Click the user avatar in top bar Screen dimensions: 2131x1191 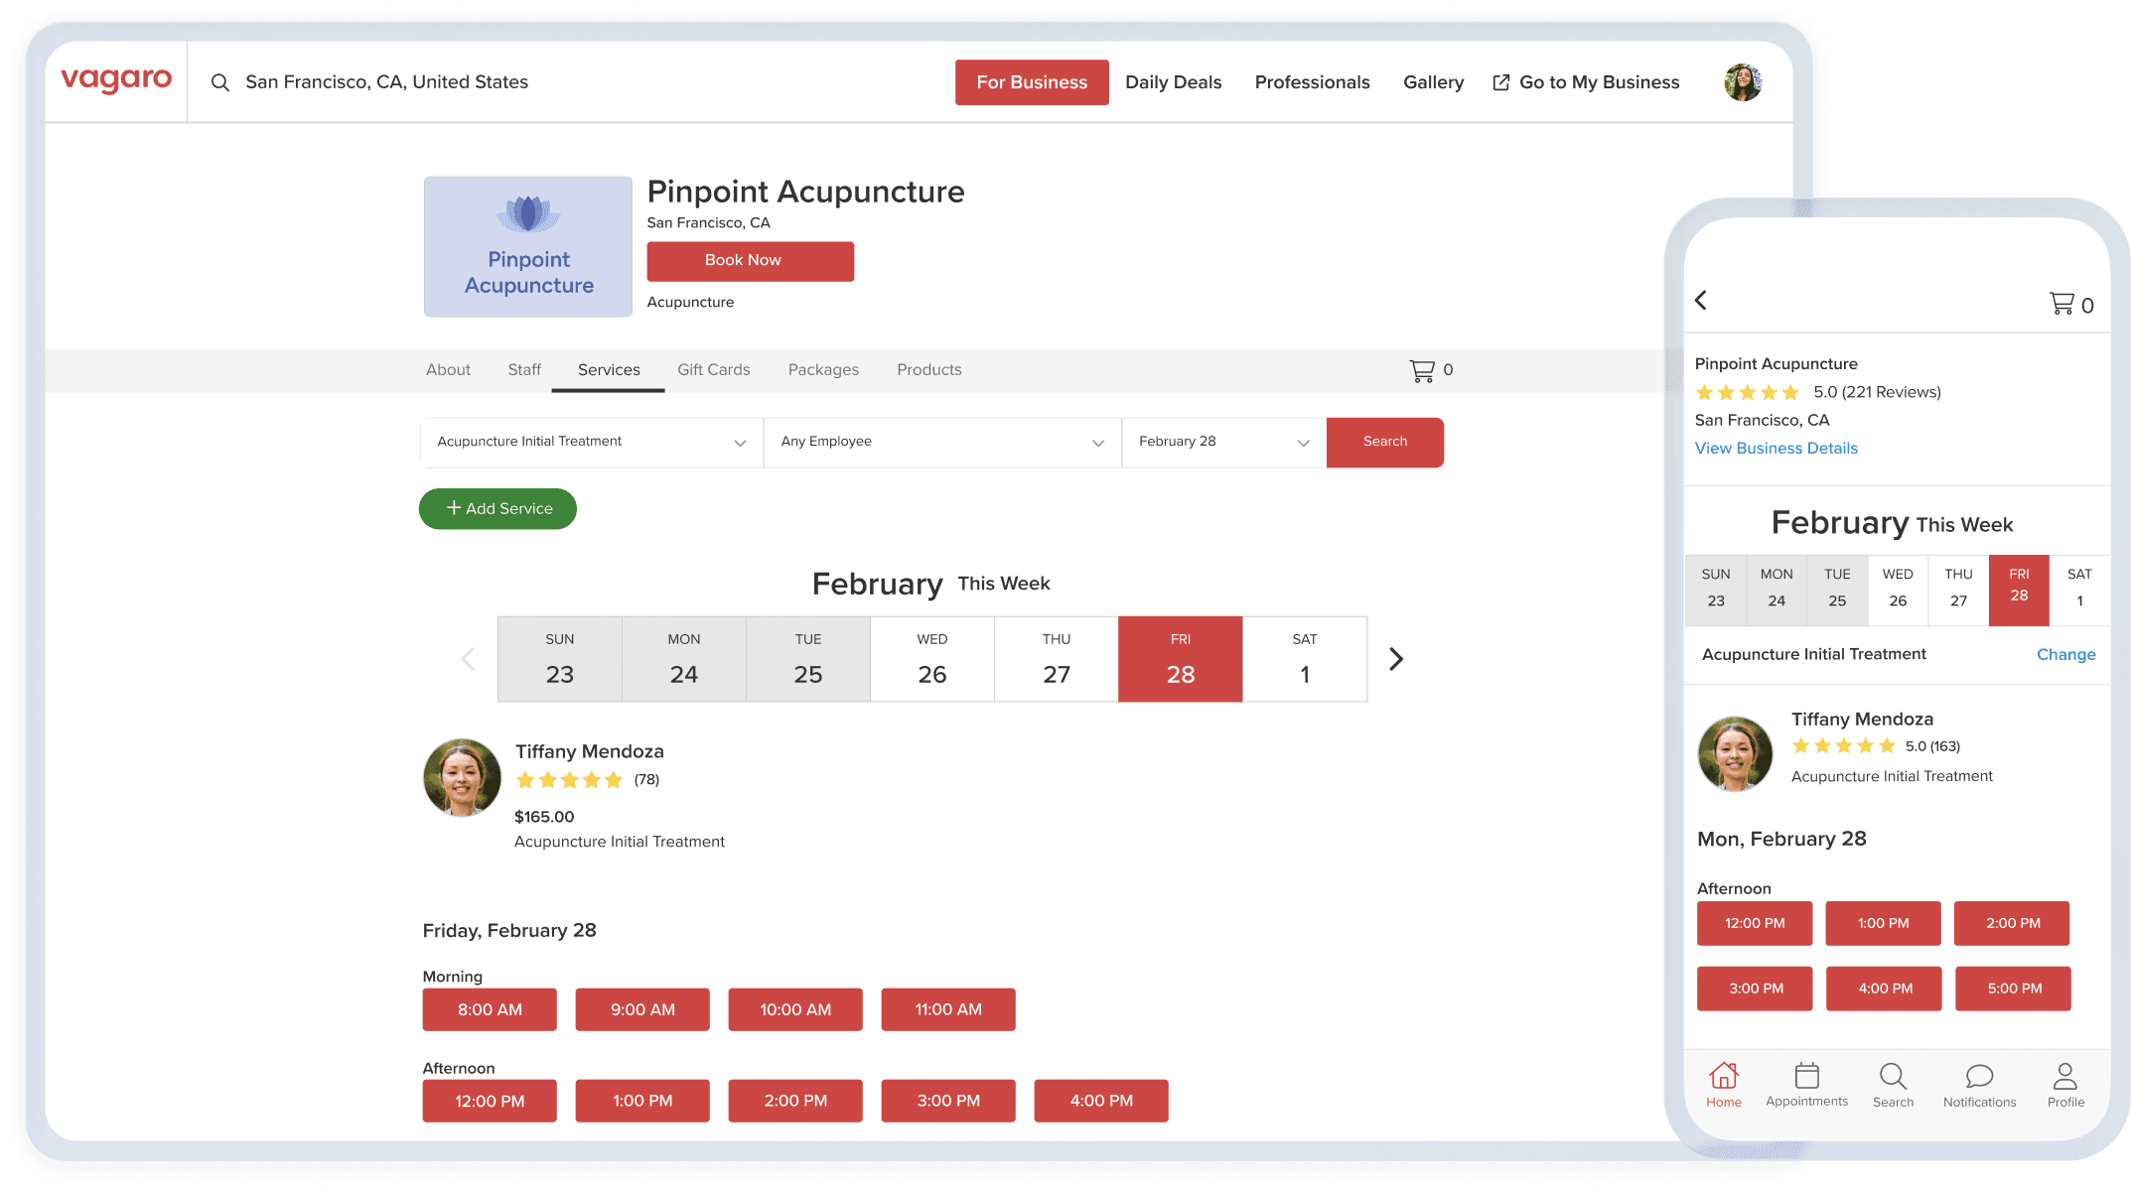[1743, 82]
